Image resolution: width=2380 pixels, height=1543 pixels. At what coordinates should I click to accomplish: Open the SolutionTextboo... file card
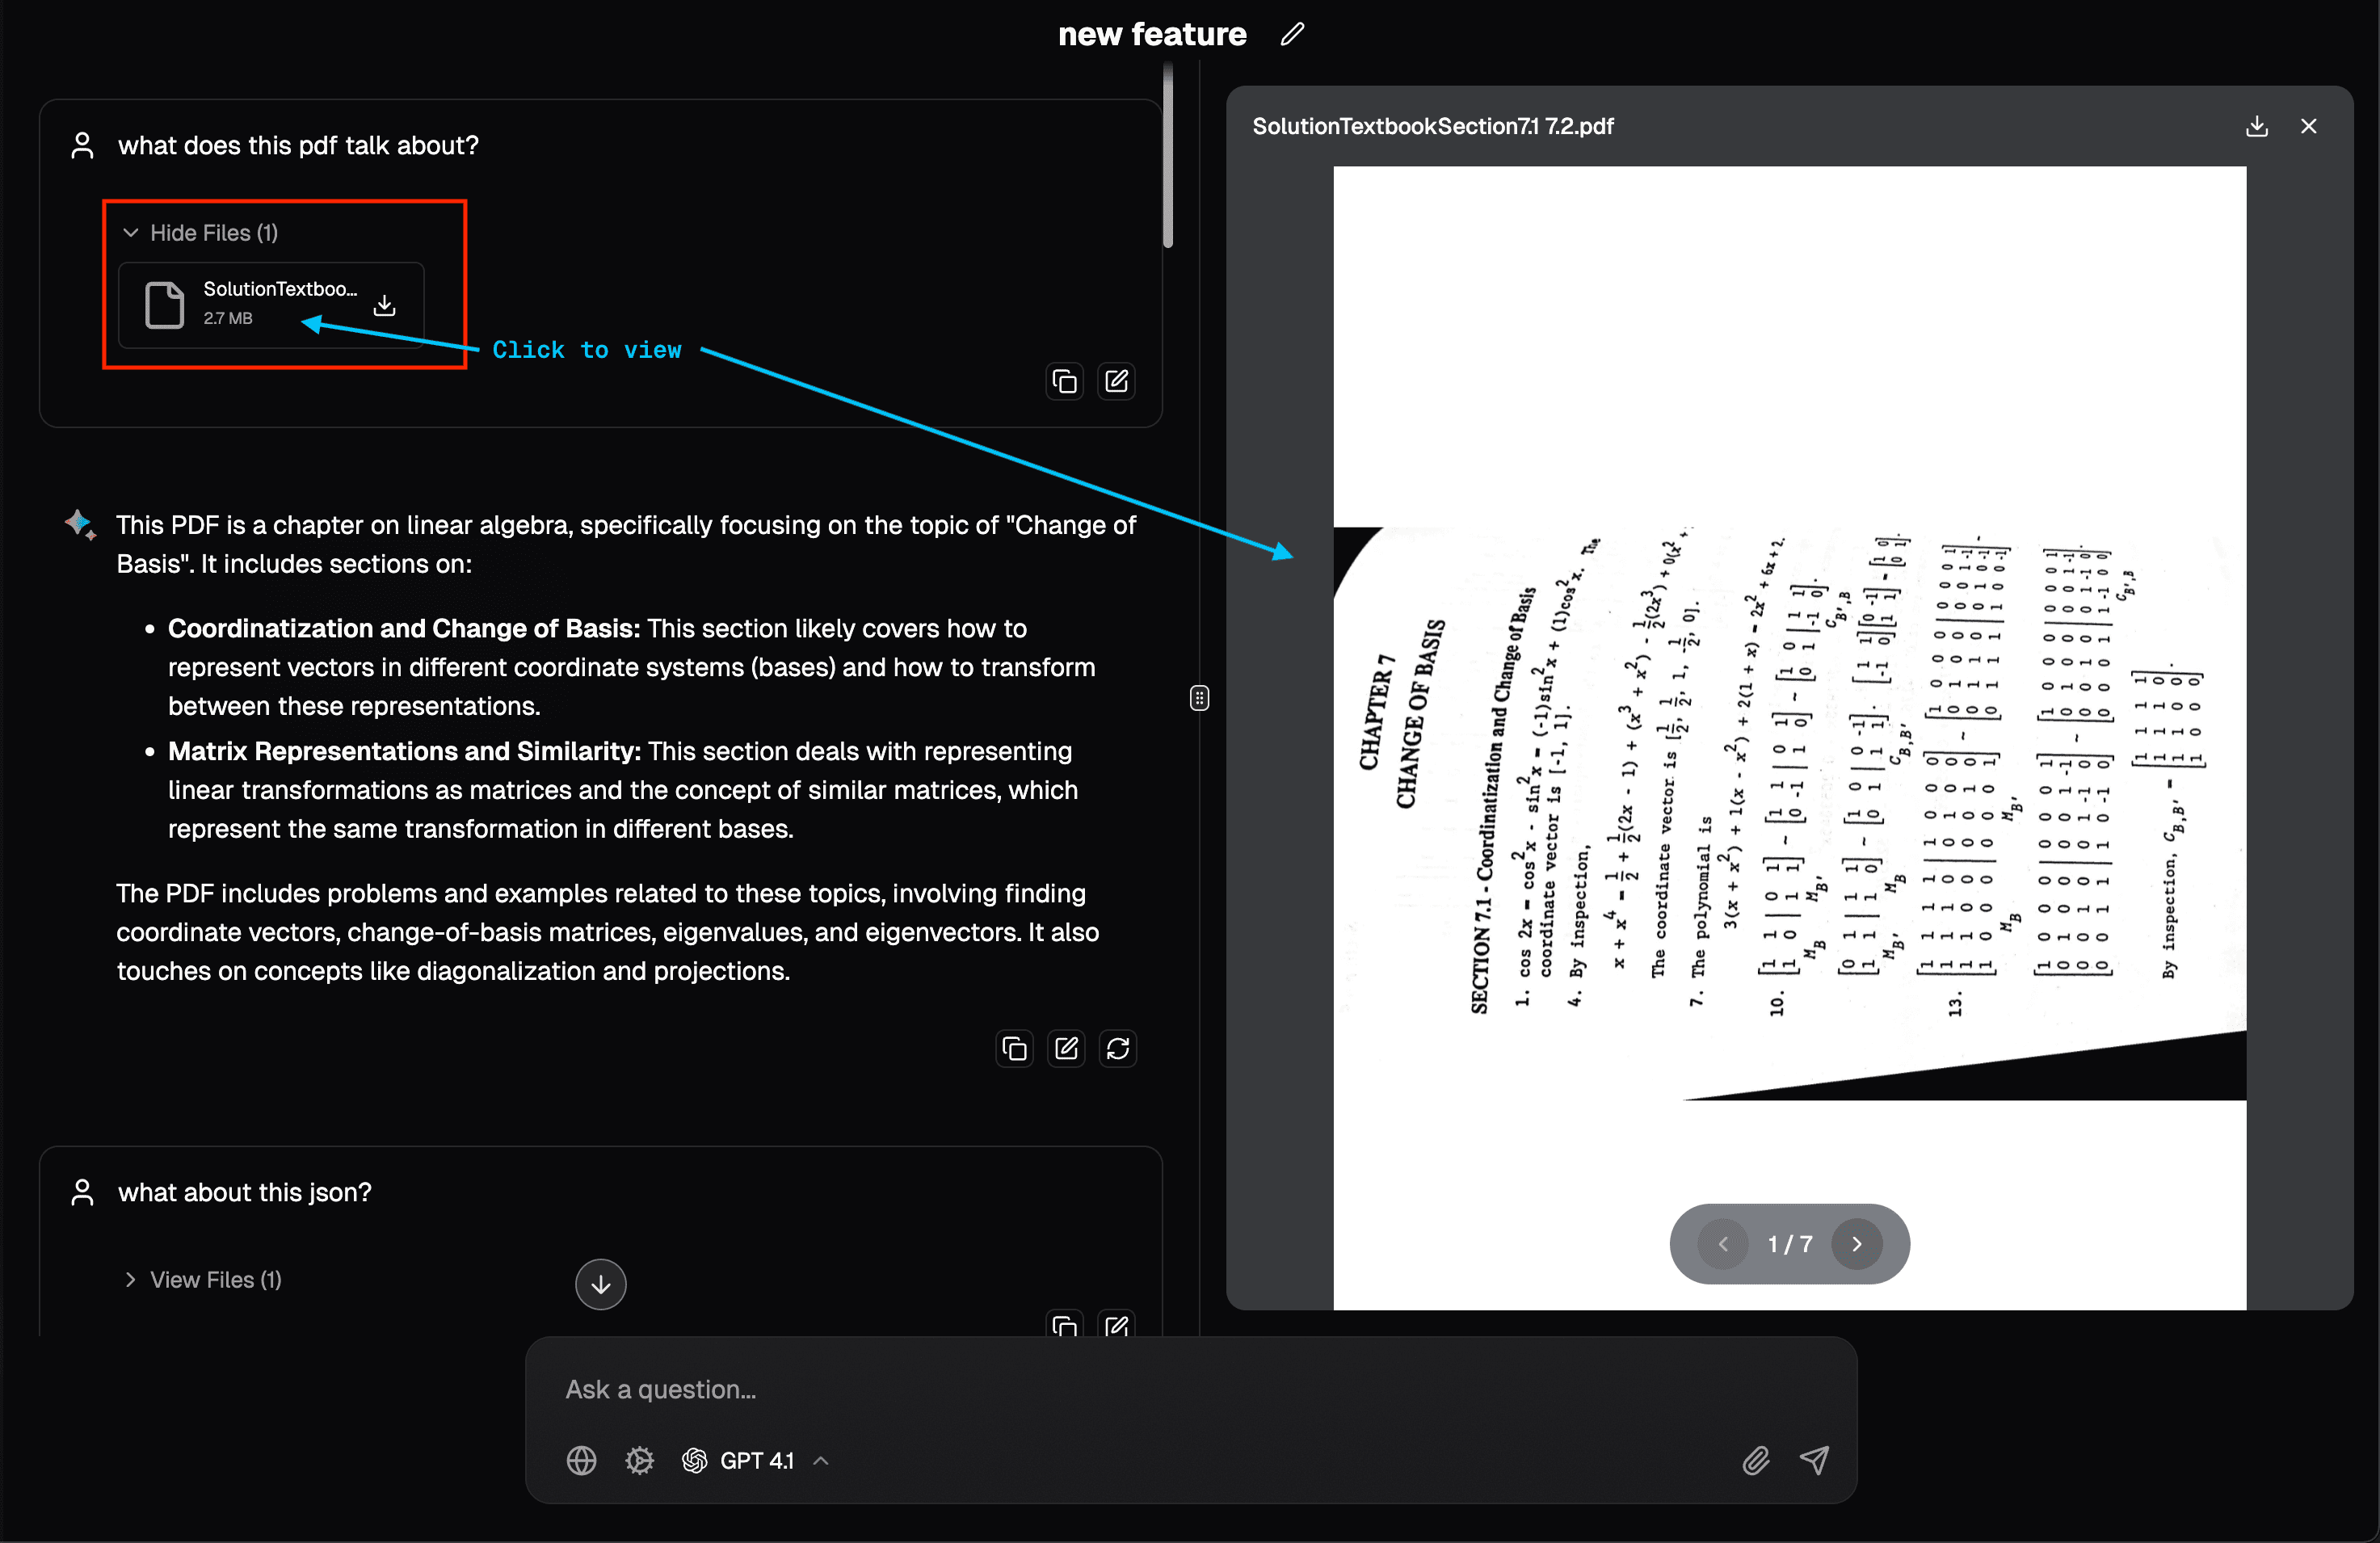click(x=271, y=304)
